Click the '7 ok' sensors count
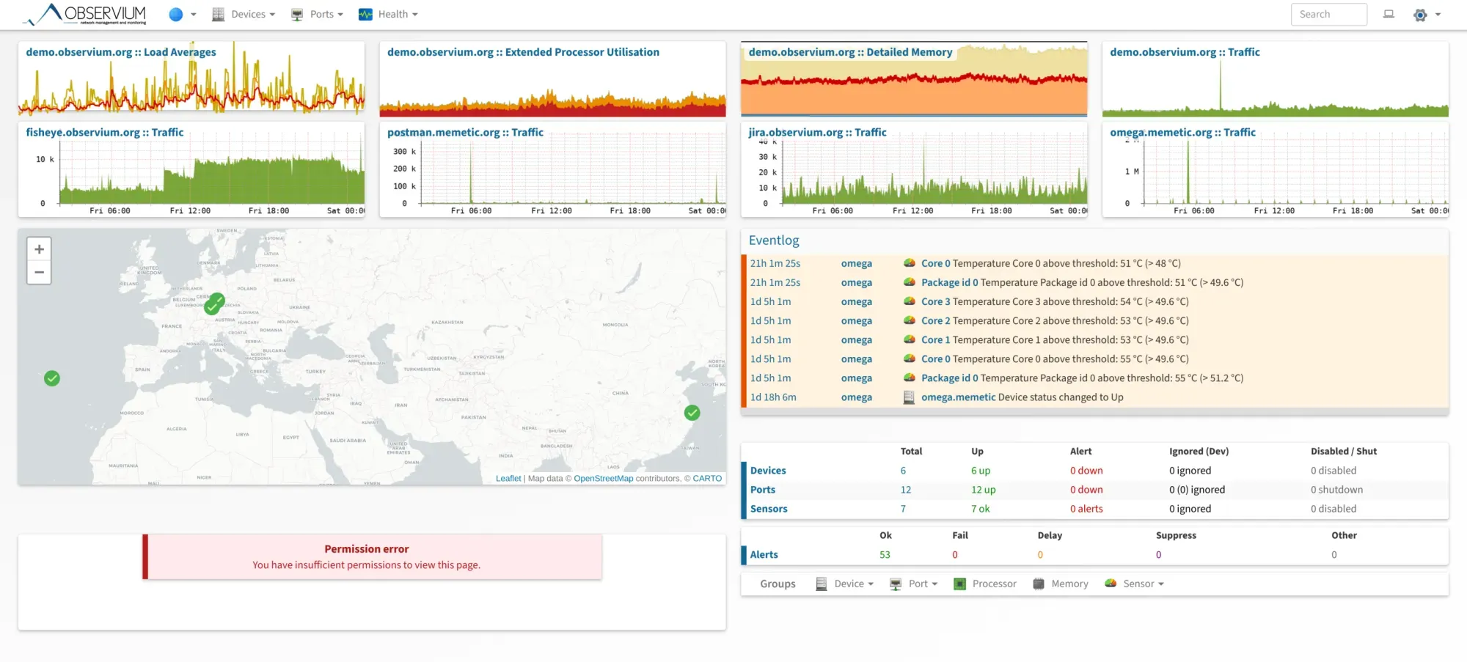 click(x=981, y=509)
